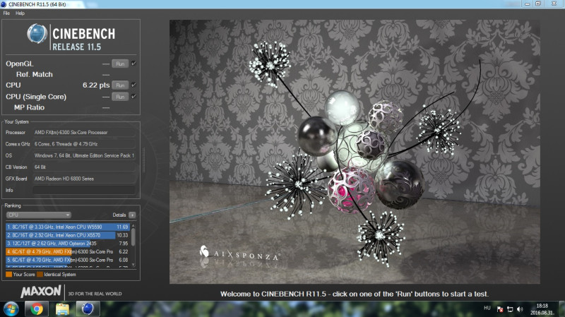The width and height of the screenshot is (565, 317).
Task: Click the OS value Windows 7 field
Action: (84, 155)
